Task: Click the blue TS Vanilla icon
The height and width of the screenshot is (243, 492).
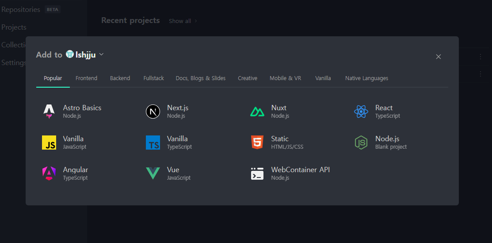Action: (153, 143)
